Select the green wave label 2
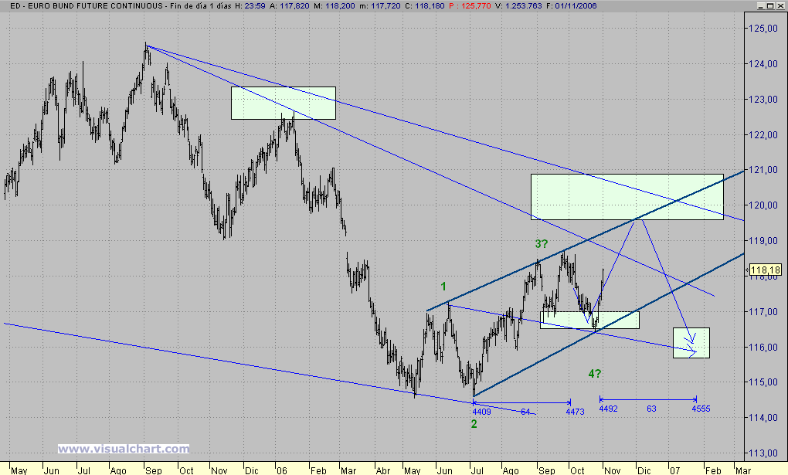788x475 pixels. click(474, 424)
